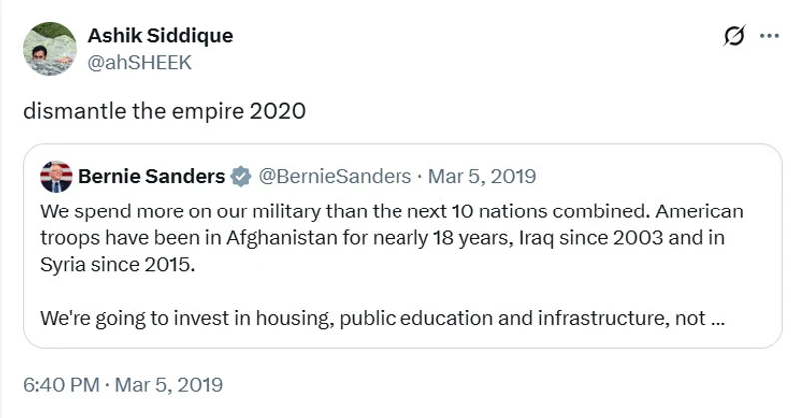Open the three-dot more options menu

pos(768,36)
